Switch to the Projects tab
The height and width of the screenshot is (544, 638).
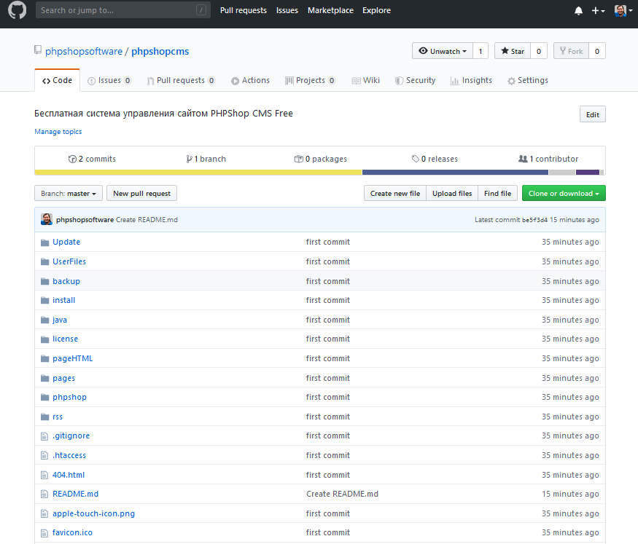[x=310, y=80]
